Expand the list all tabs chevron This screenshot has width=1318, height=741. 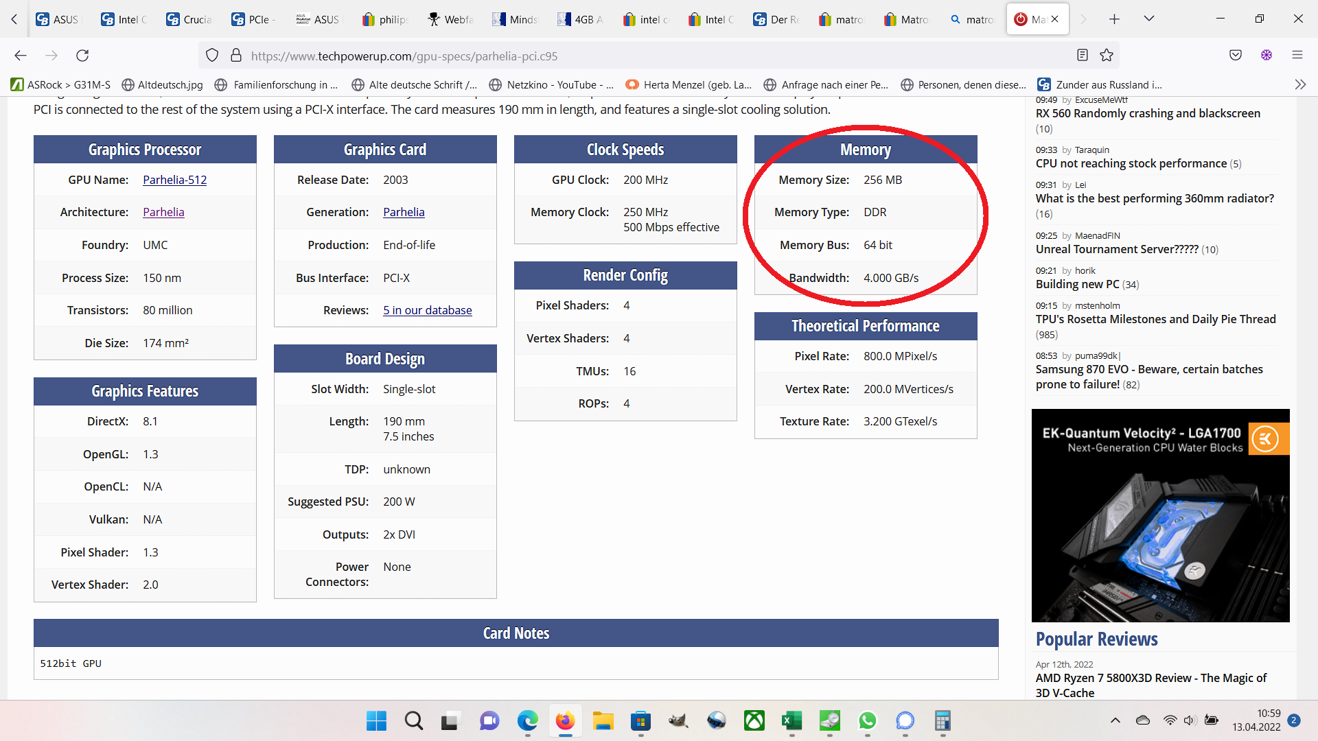(1148, 19)
